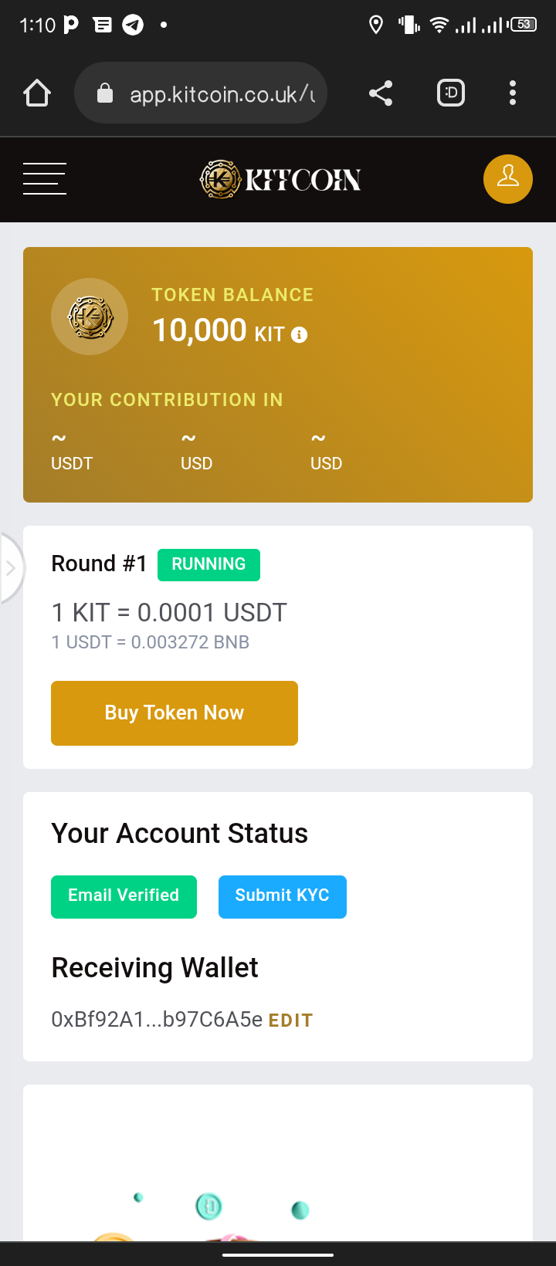Tap the token balance info icon

coord(299,334)
